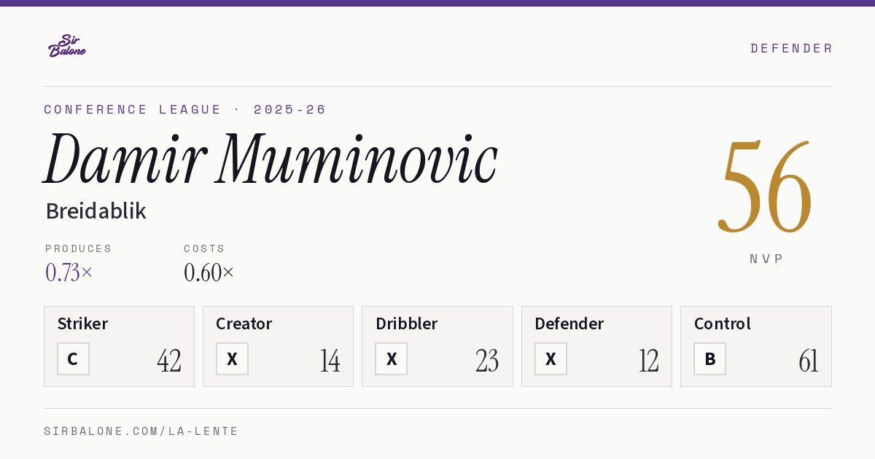875x459 pixels.
Task: Click the club name Breidablik
Action: click(96, 211)
